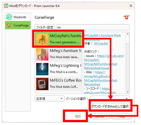Focus the search field containing mr
This screenshot has width=141, height=125.
pos(93,27)
